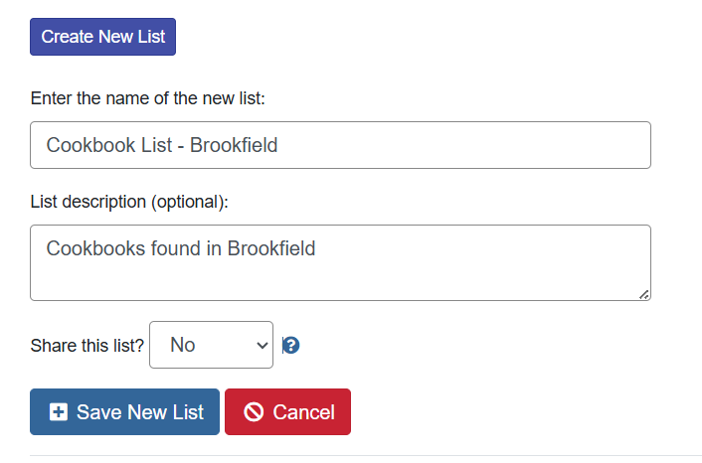Click the word "Cancel" on the red button

[x=304, y=412]
